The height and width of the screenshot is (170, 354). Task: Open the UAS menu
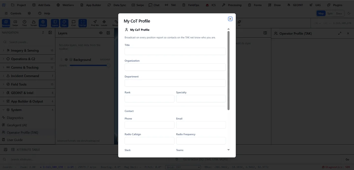click(315, 5)
